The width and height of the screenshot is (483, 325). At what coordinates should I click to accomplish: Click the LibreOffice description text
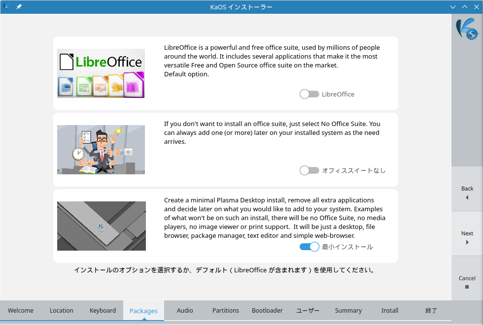tap(272, 61)
